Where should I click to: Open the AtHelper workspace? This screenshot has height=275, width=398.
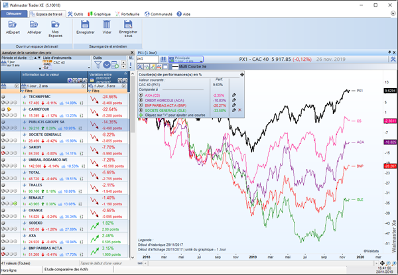point(34,27)
